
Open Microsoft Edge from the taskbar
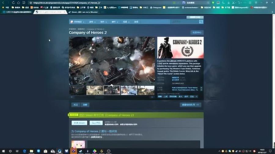tap(24, 151)
